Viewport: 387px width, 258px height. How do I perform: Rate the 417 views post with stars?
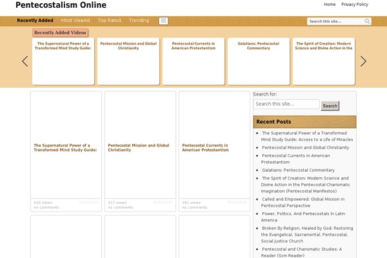pyautogui.click(x=163, y=202)
